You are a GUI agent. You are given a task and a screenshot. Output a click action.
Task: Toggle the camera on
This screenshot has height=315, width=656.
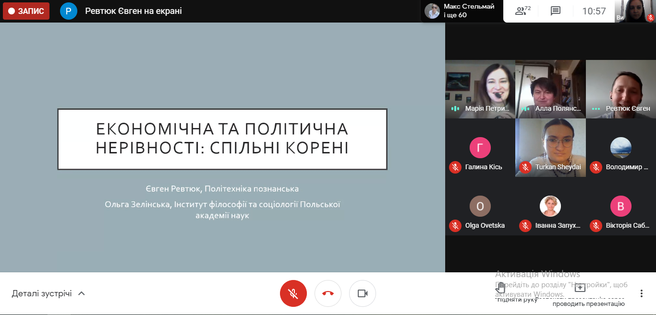tap(363, 293)
